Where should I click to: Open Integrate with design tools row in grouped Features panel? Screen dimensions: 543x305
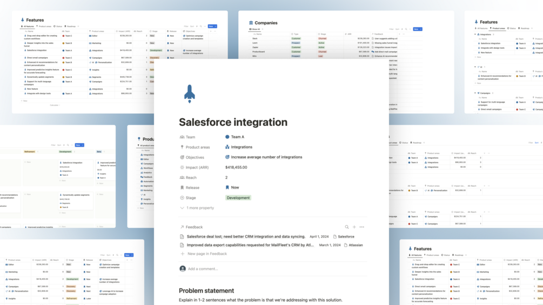492,48
